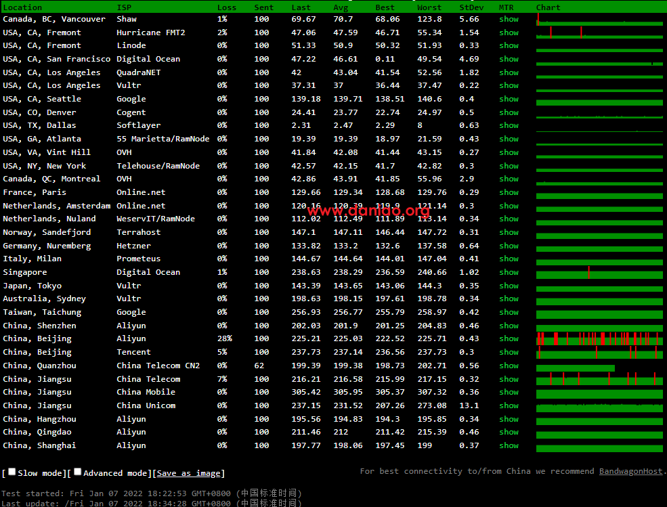Click the Loss column header
The image size is (667, 507).
(x=227, y=7)
